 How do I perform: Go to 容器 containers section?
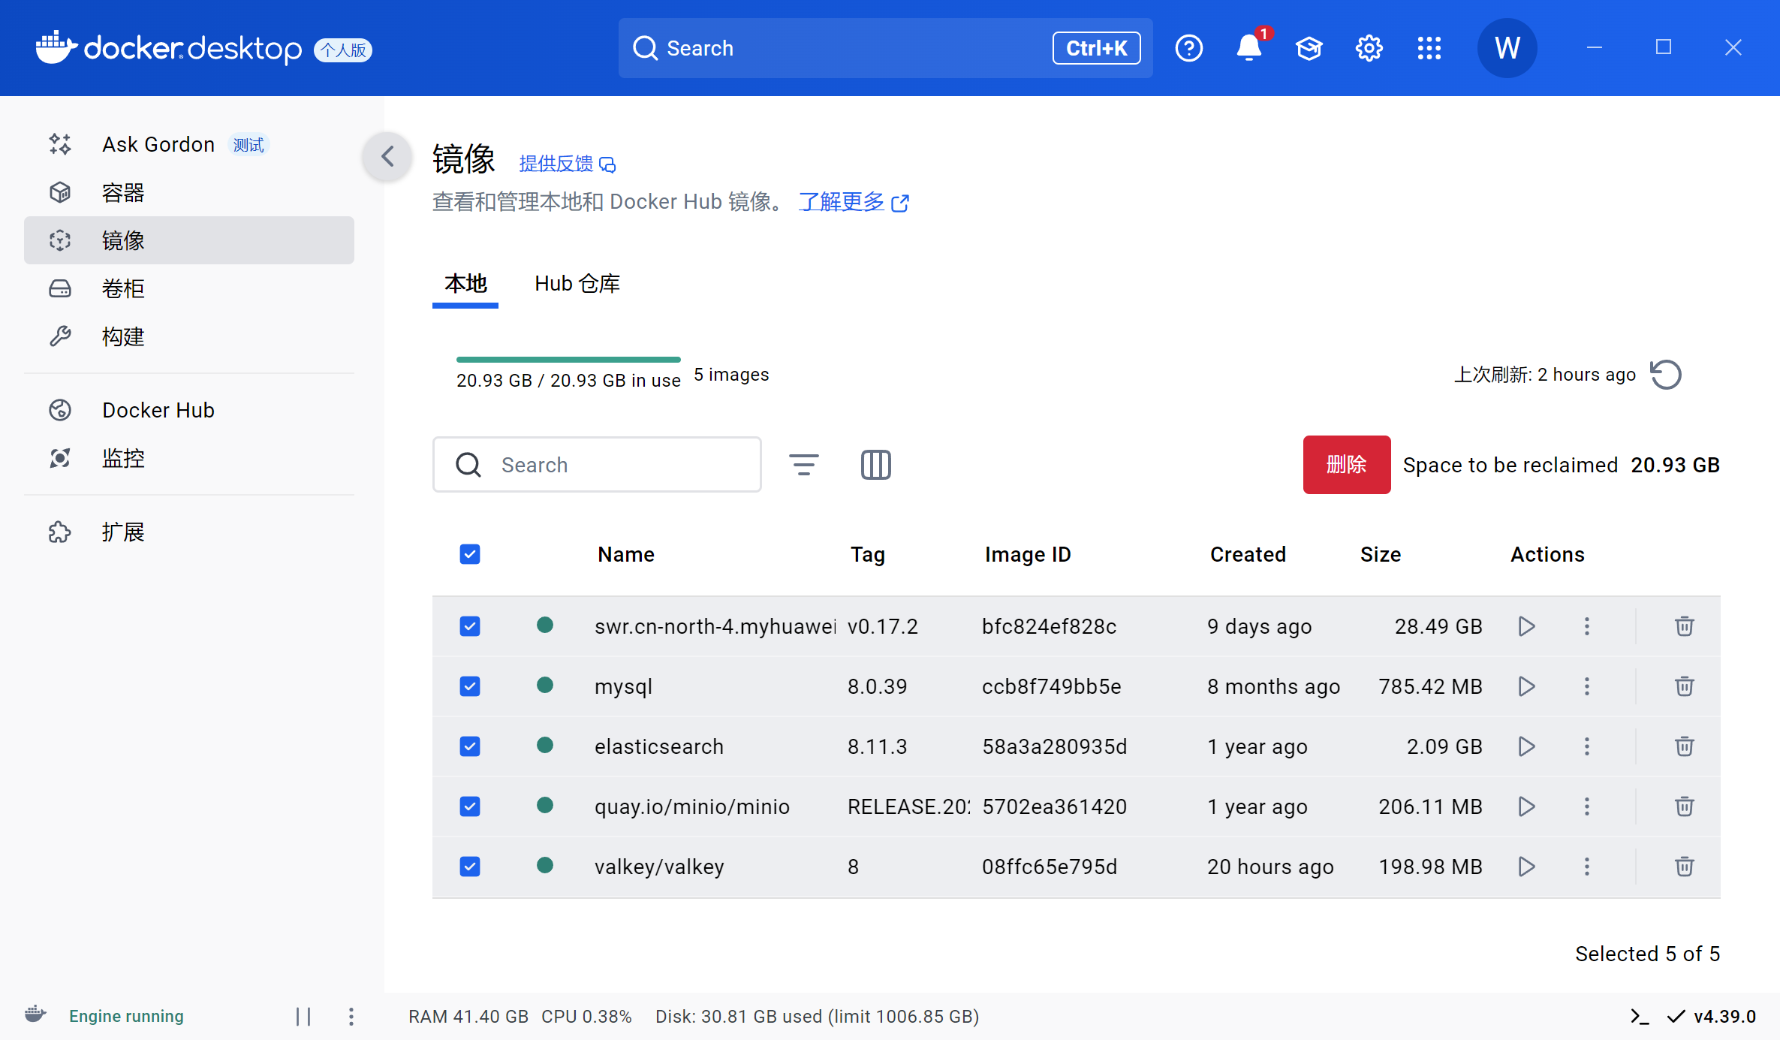click(x=189, y=192)
